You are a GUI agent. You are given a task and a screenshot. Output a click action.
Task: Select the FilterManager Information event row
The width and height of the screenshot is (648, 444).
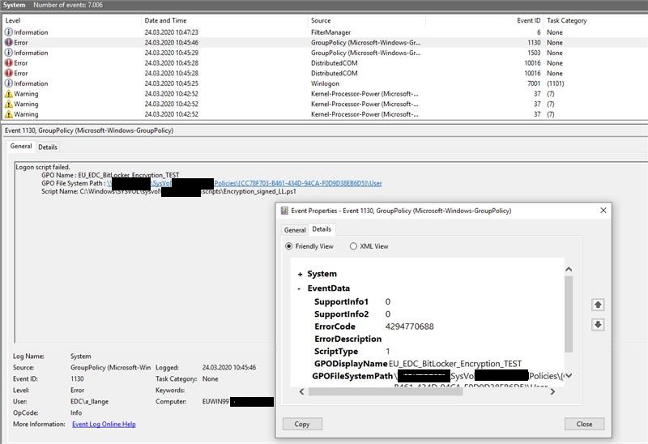[x=324, y=32]
